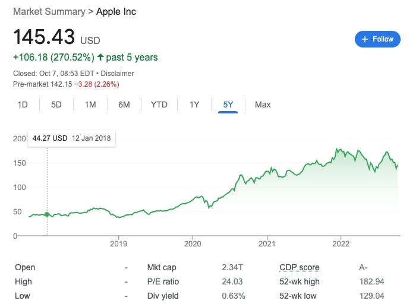This screenshot has height=307, width=419.
Task: Show the Max time range
Action: [x=263, y=105]
